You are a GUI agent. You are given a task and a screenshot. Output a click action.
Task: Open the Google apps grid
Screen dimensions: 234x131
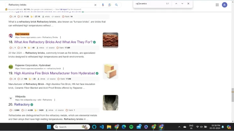tap(217, 5)
